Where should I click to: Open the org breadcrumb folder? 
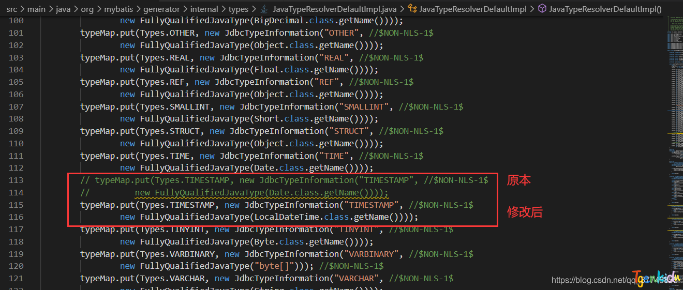pos(88,9)
